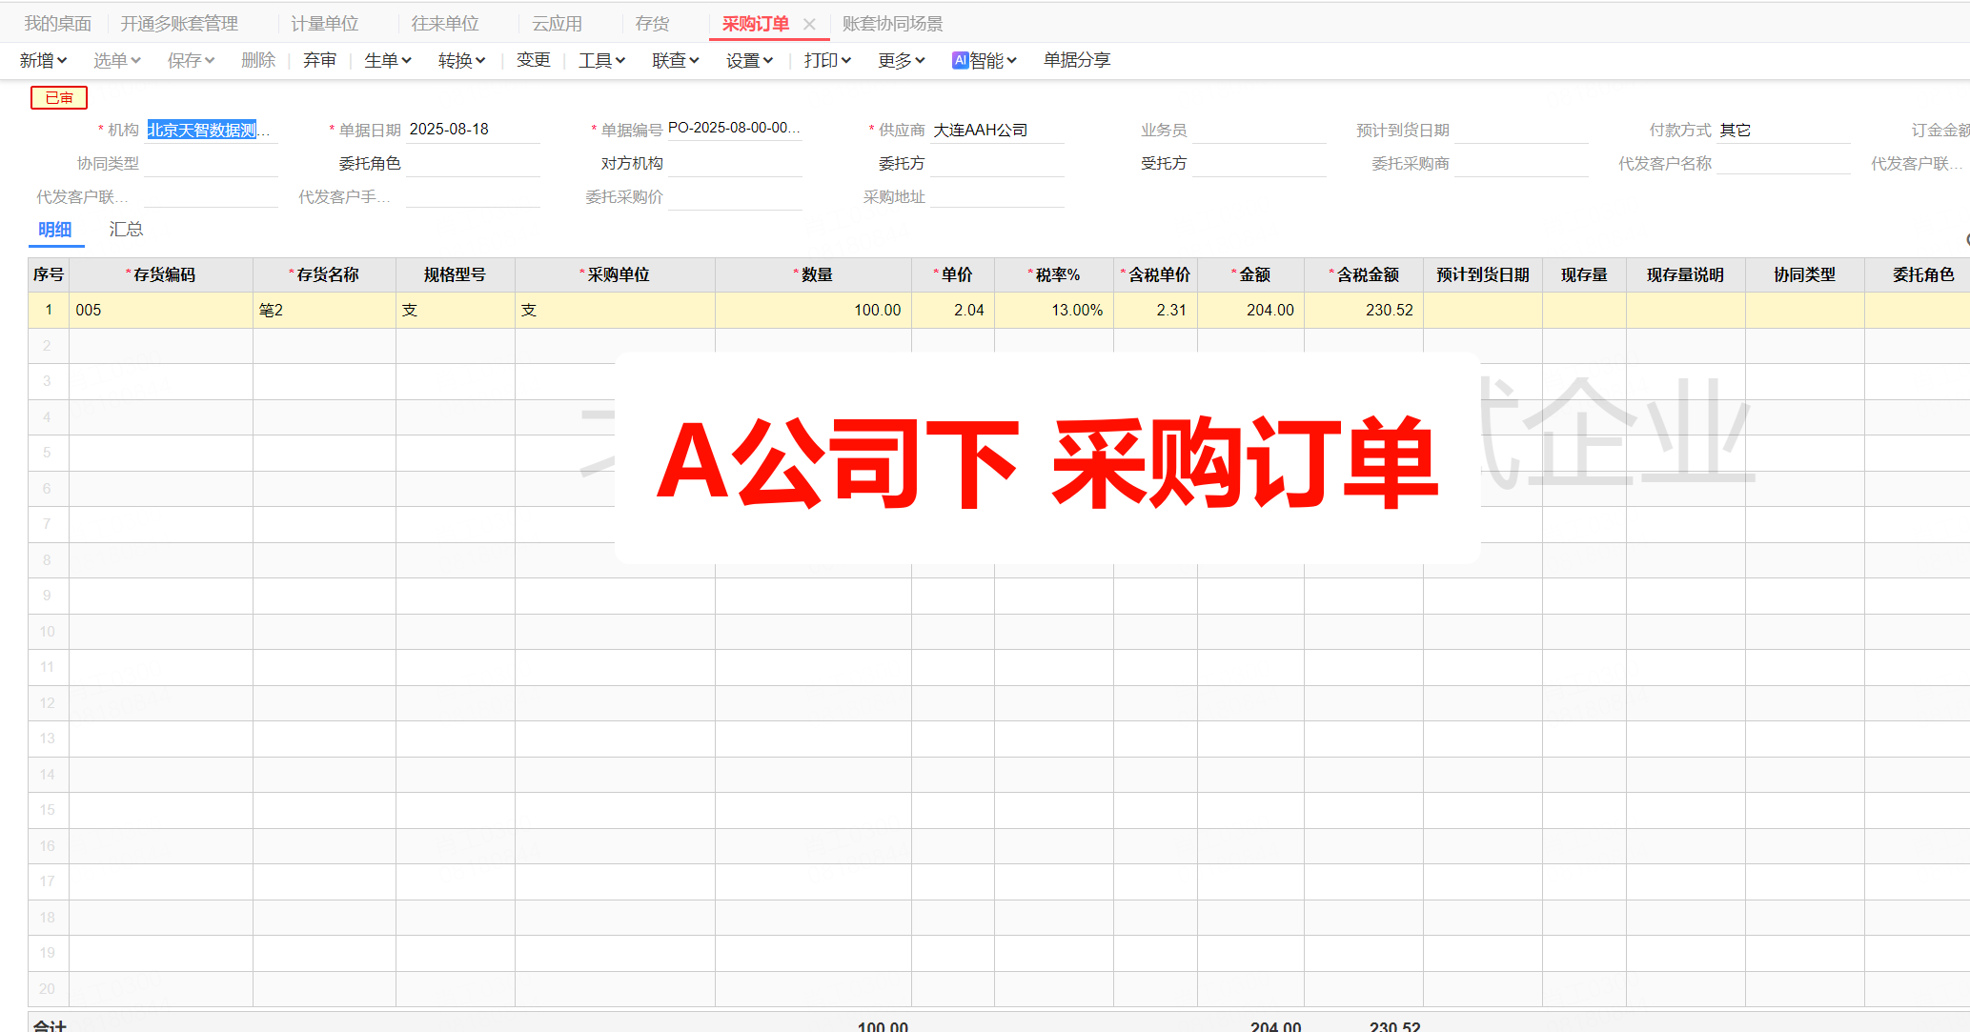Viewport: 1970px width, 1032px height.
Task: Click the 代发客户名称 input field
Action: (1783, 164)
